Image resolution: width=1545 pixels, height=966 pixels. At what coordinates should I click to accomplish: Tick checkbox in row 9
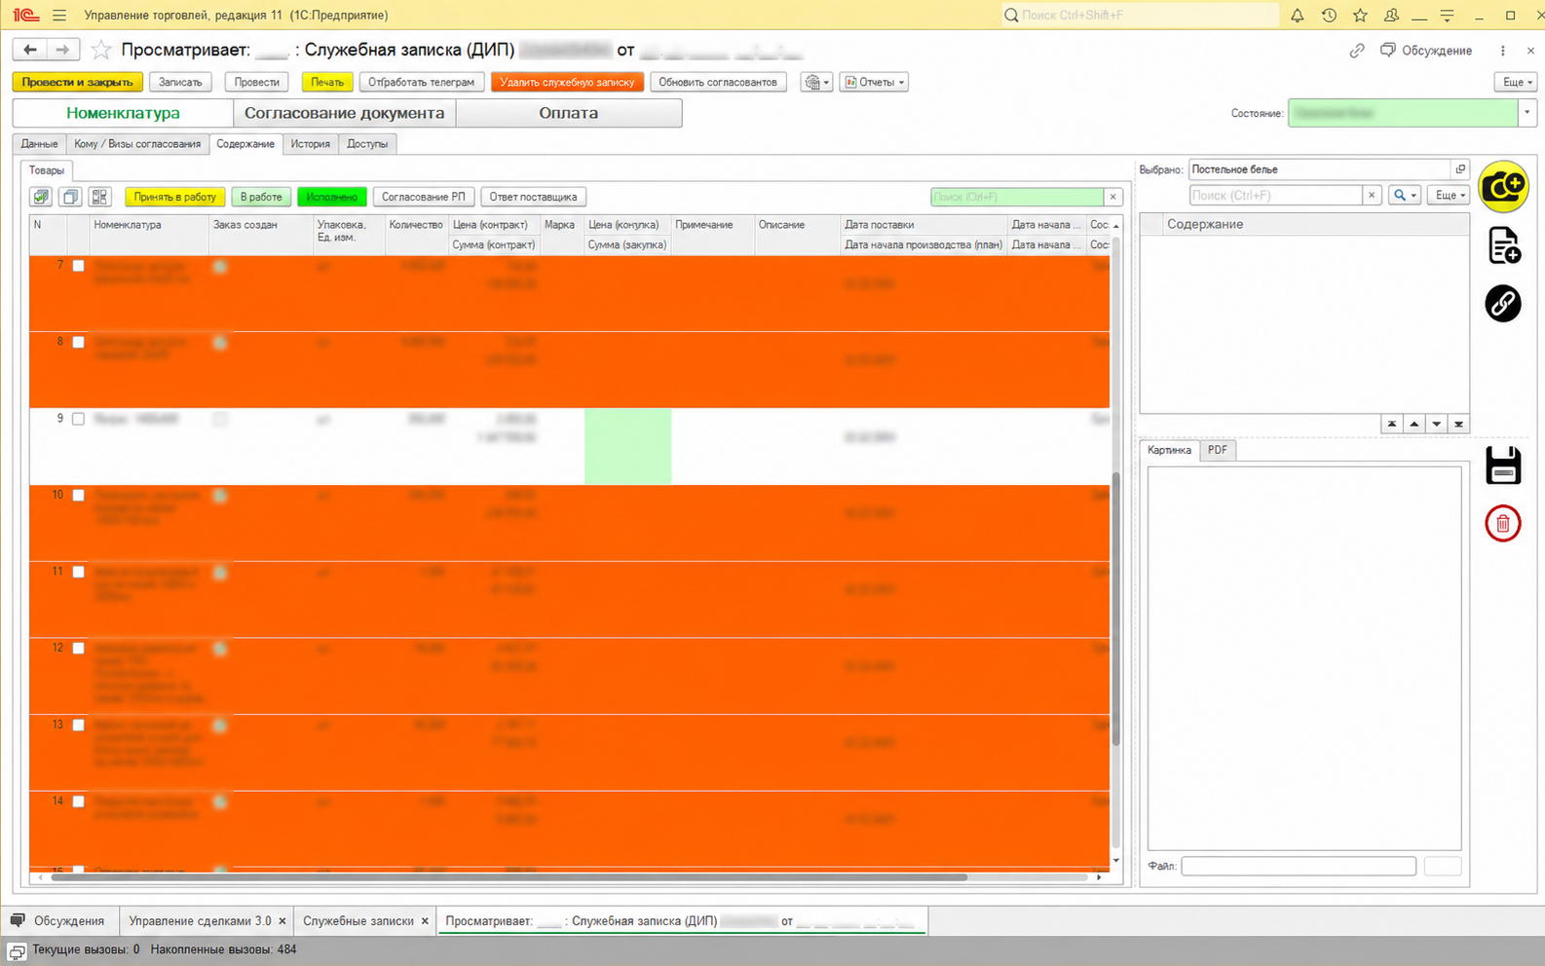tap(79, 419)
